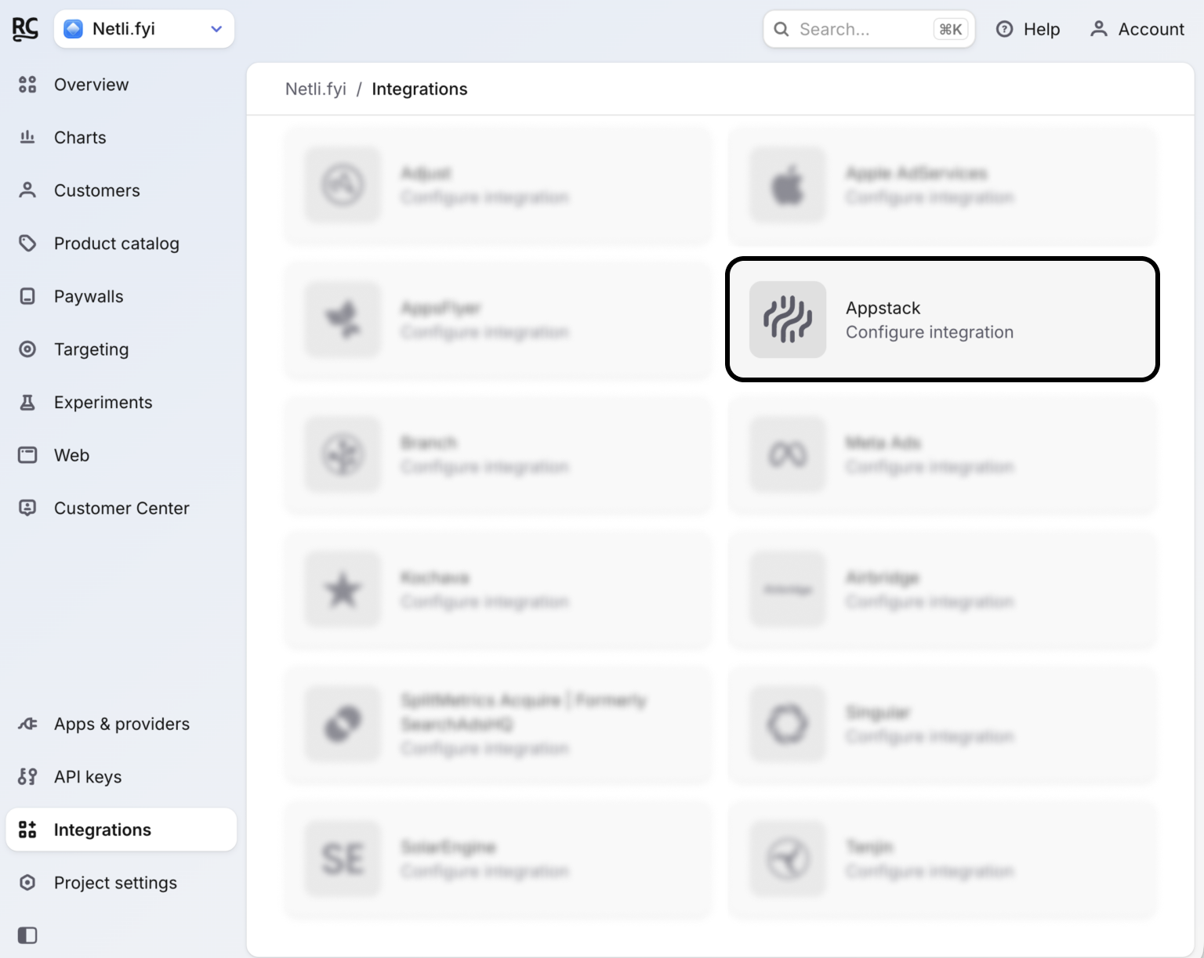The image size is (1204, 958).
Task: Open the Help menu
Action: click(x=1028, y=29)
